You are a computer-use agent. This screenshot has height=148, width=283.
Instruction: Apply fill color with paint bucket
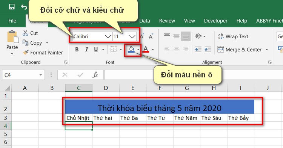(131, 49)
